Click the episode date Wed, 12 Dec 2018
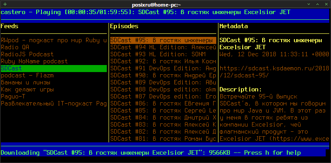This screenshot has width=331, height=163. pos(274,54)
